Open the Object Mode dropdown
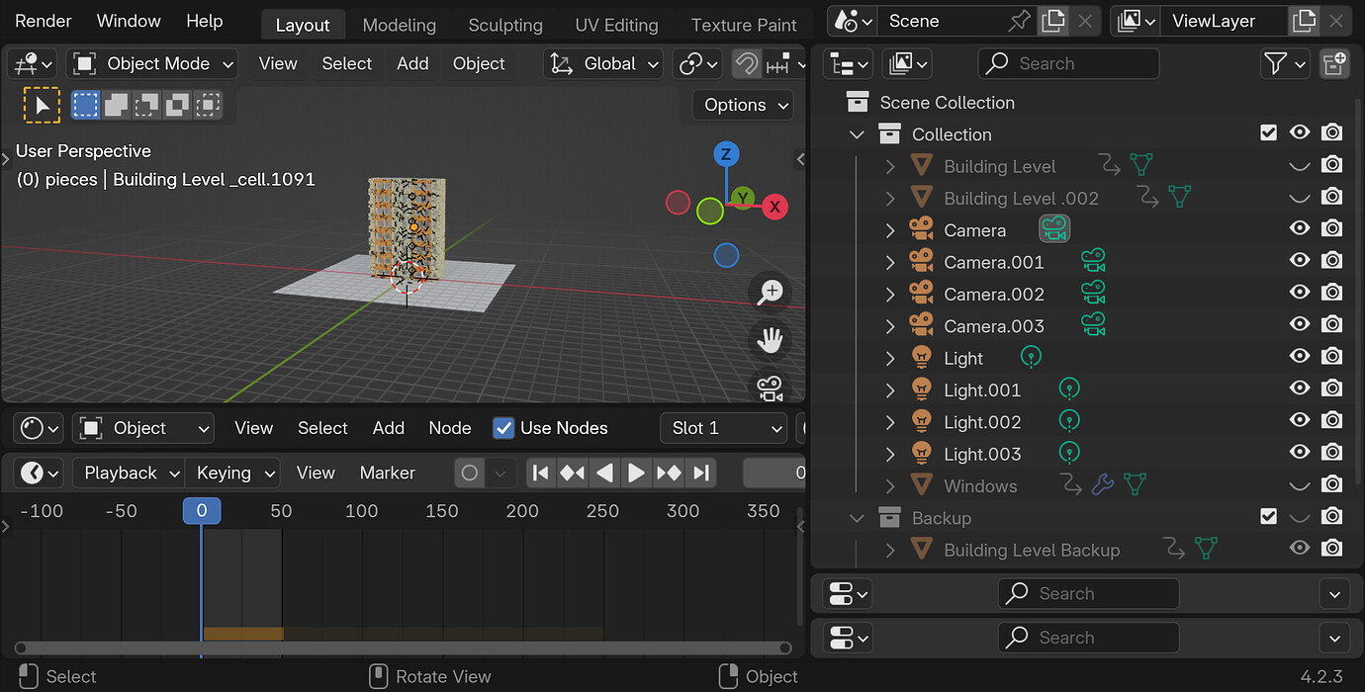 point(152,64)
